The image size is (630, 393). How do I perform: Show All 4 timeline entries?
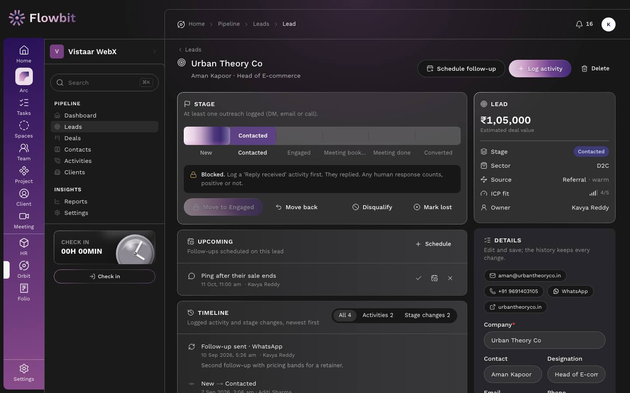(345, 315)
